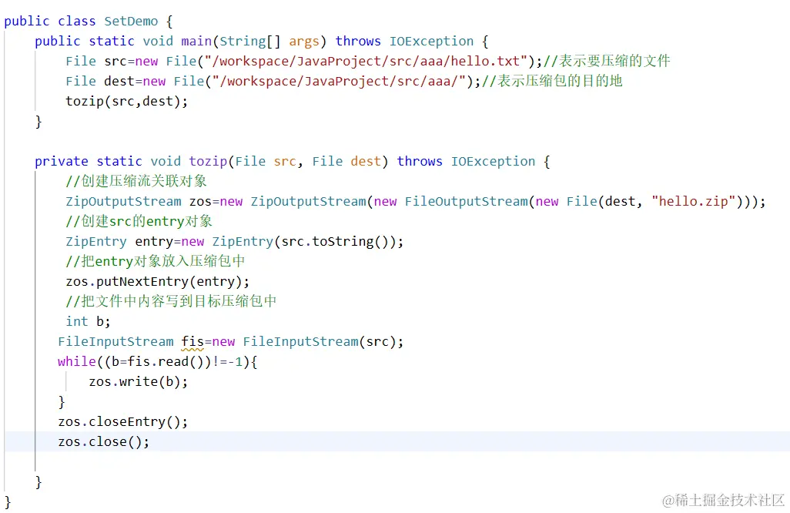The height and width of the screenshot is (513, 790).
Task: Click the main method name
Action: 196,42
